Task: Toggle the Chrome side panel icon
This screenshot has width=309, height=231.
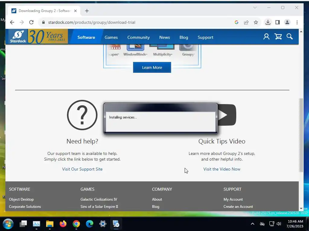Action: pos(278,22)
